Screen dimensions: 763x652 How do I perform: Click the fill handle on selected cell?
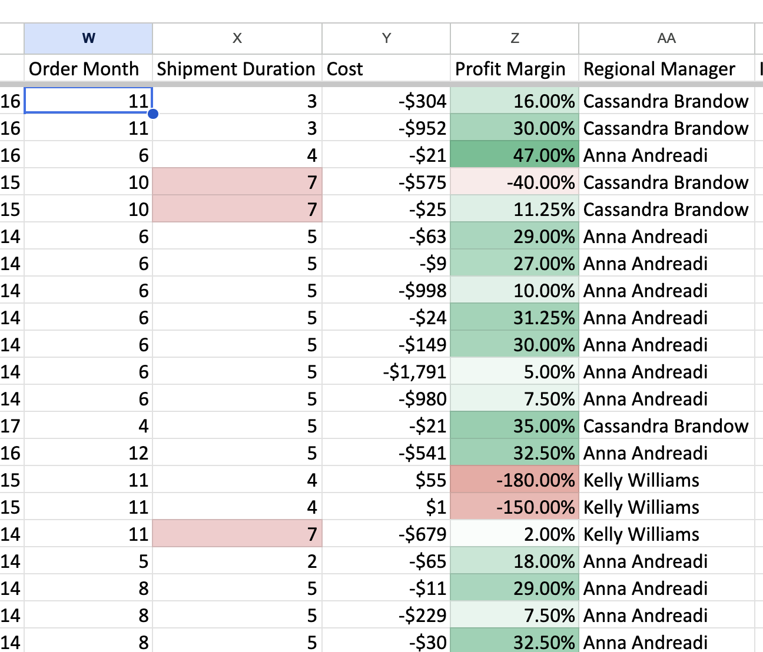[153, 114]
